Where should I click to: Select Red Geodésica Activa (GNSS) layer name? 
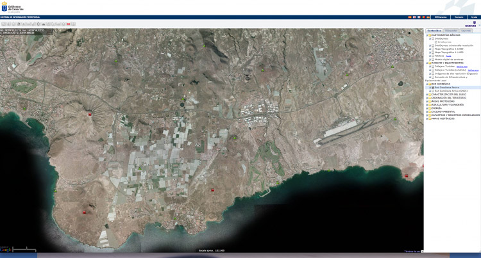451,91
